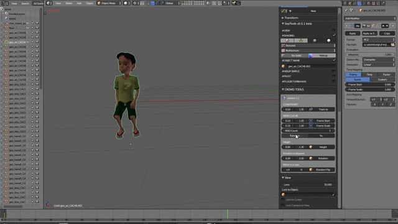This screenshot has width=398, height=224.
Task: Click the Tex Solid shading toggle
Action: (x=294, y=55)
